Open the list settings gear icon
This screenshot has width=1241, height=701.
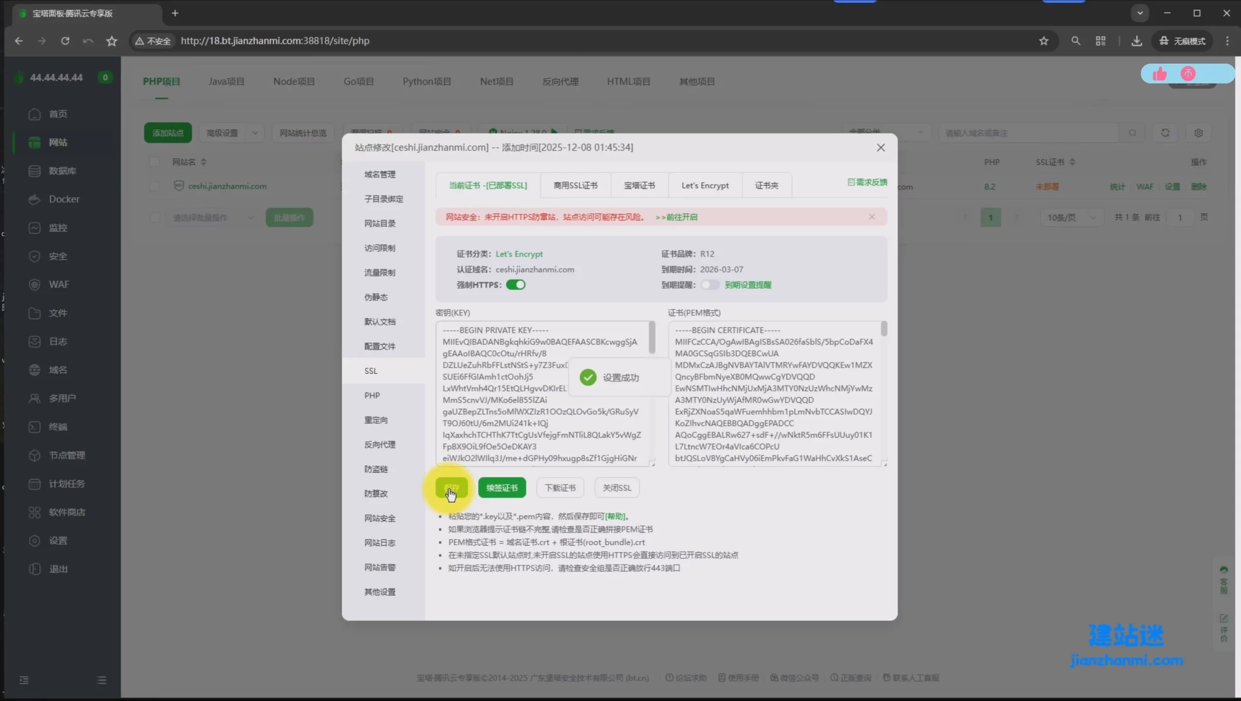(1198, 133)
